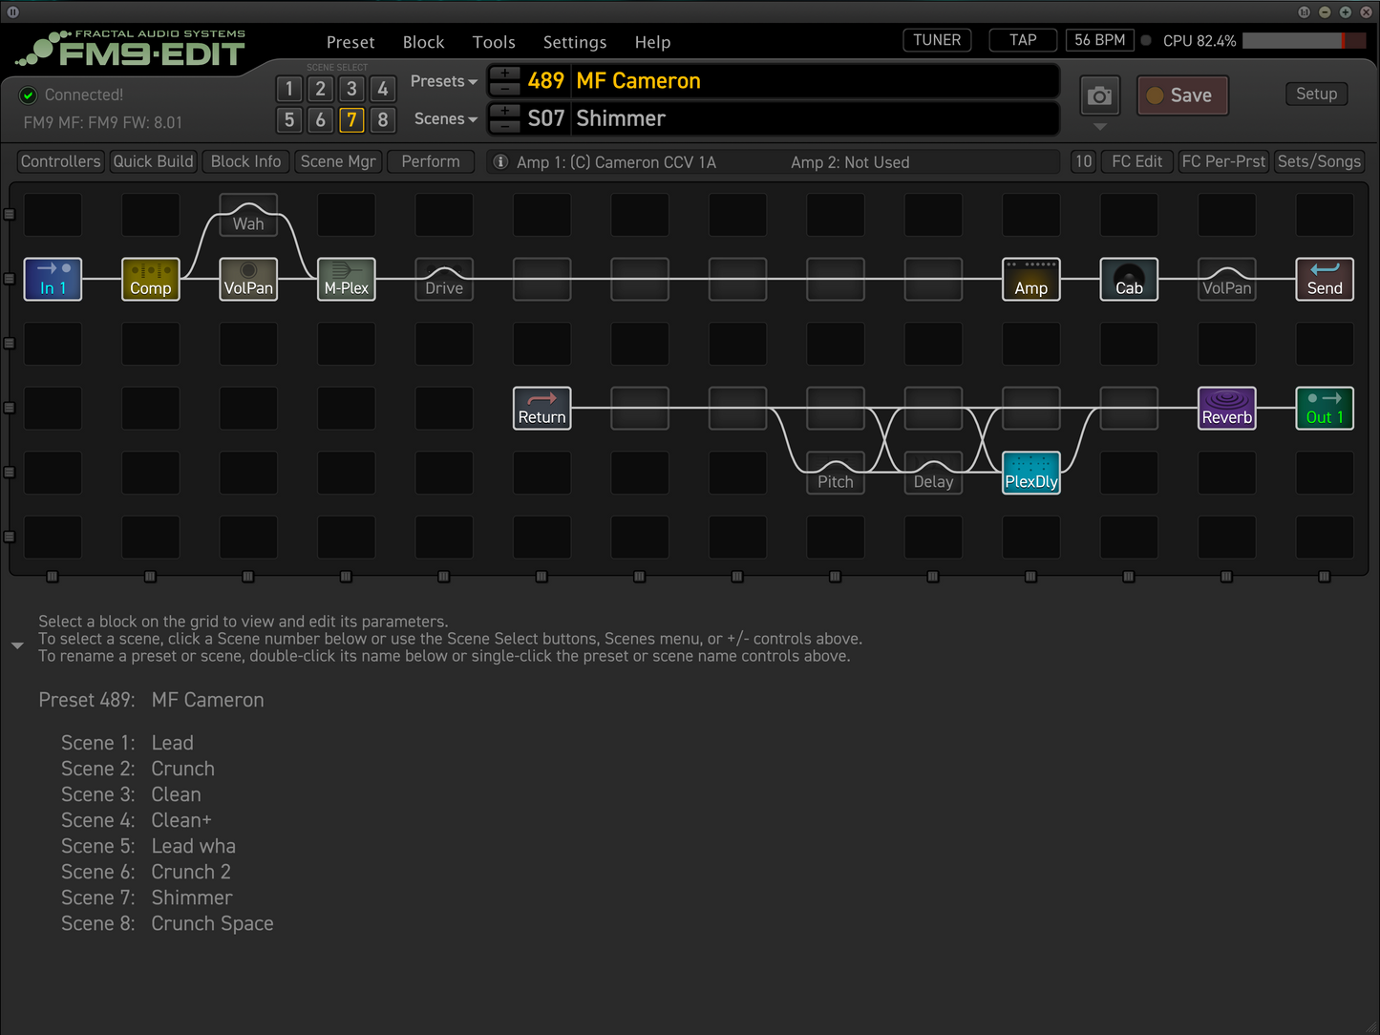Click the Amp info icon
Image resolution: width=1380 pixels, height=1035 pixels.
click(x=500, y=162)
